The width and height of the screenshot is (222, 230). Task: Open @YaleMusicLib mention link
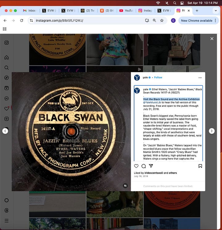tap(152, 102)
